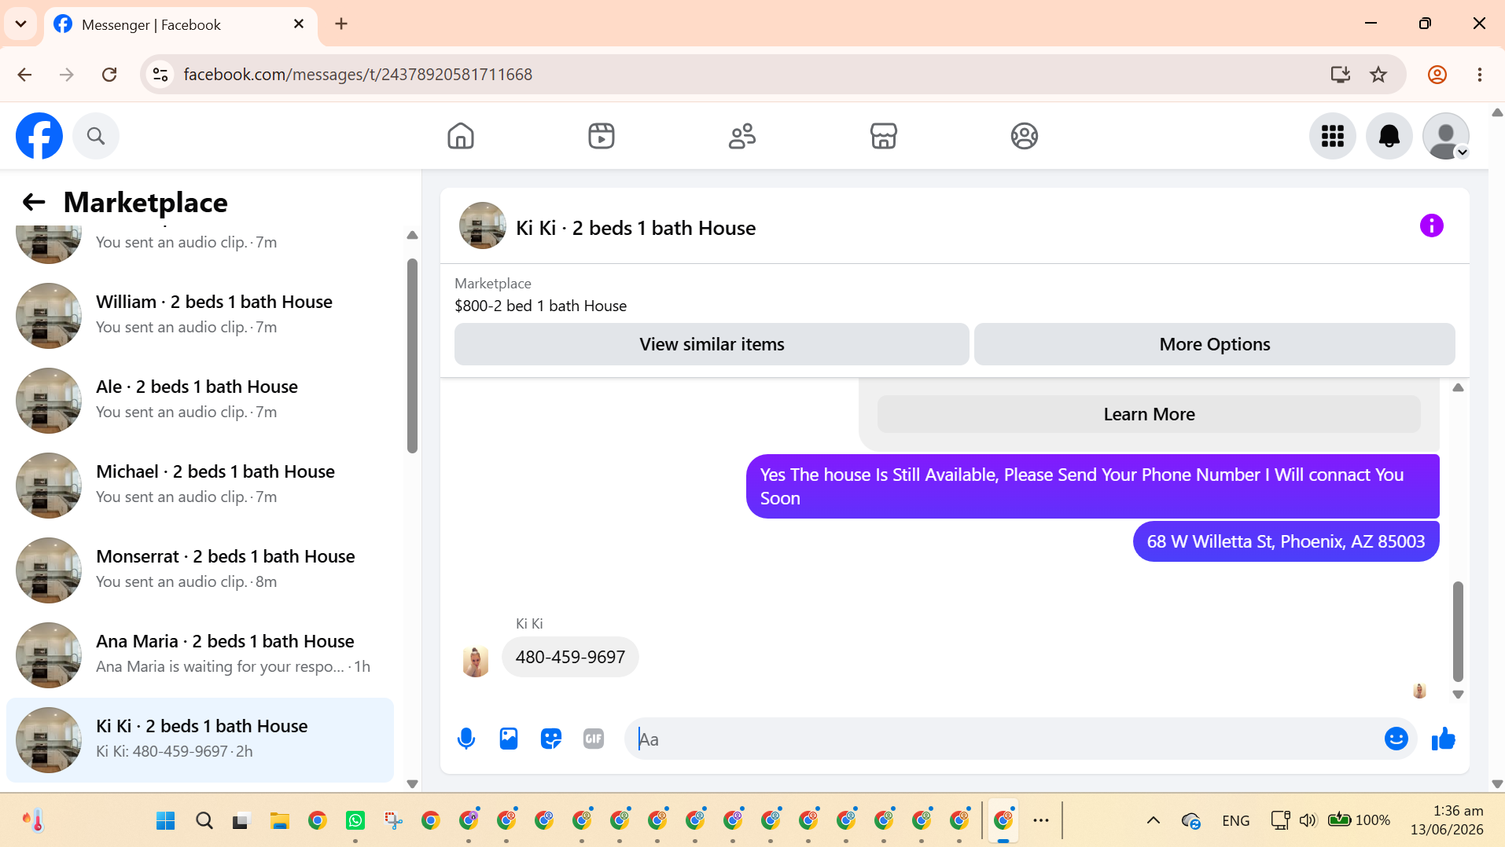
Task: Open the Chrome three-dot menu
Action: [x=1480, y=75]
